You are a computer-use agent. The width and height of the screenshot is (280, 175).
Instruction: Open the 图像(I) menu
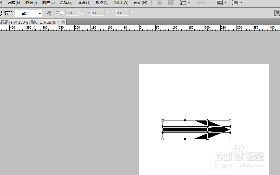[31, 3]
